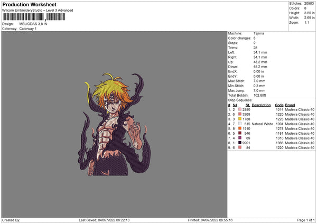Select the Right value 34.1 mm
The height and width of the screenshot is (224, 317).
(x=260, y=57)
